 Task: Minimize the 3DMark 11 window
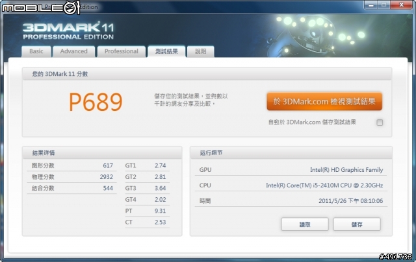(x=370, y=5)
